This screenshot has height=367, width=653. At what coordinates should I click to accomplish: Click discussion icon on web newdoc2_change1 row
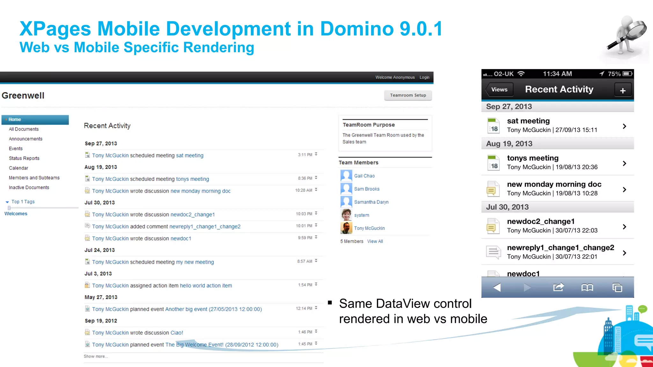[x=87, y=214]
